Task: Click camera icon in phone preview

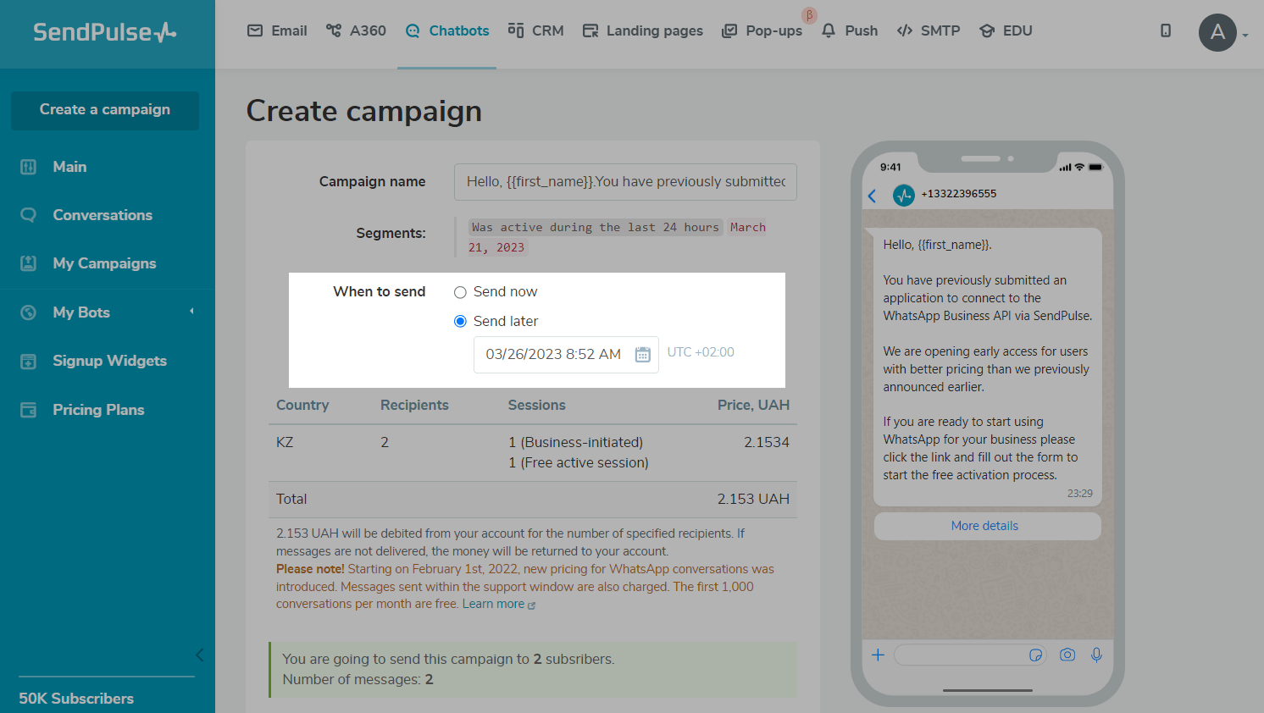Action: point(1067,655)
